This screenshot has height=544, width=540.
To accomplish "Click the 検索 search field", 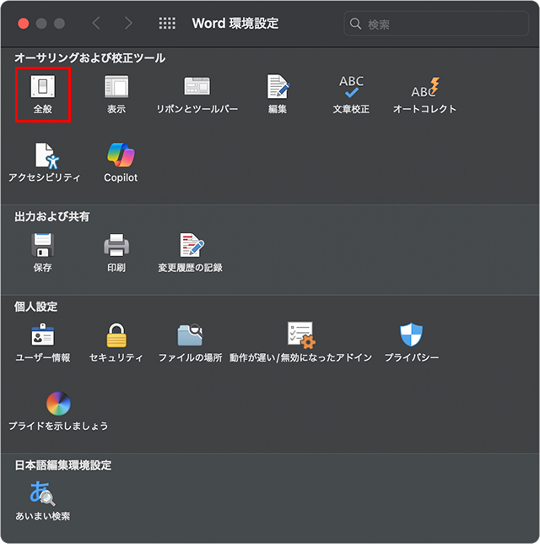I will point(436,24).
